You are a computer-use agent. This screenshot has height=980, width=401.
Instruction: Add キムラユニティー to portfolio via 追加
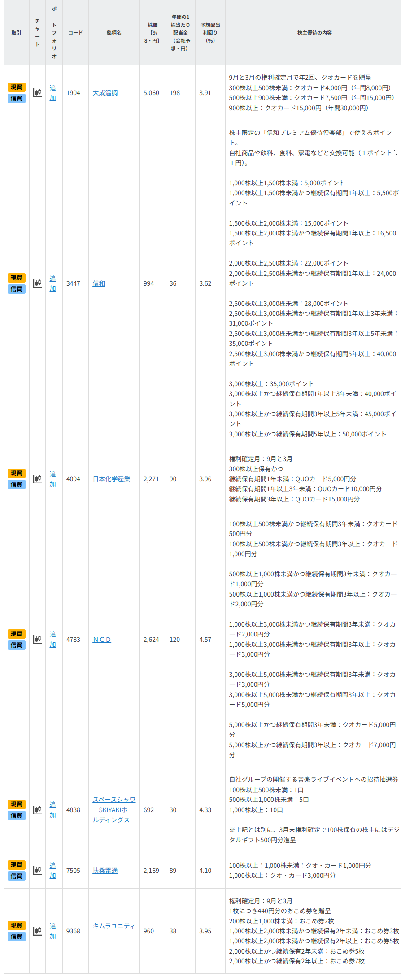tap(53, 931)
